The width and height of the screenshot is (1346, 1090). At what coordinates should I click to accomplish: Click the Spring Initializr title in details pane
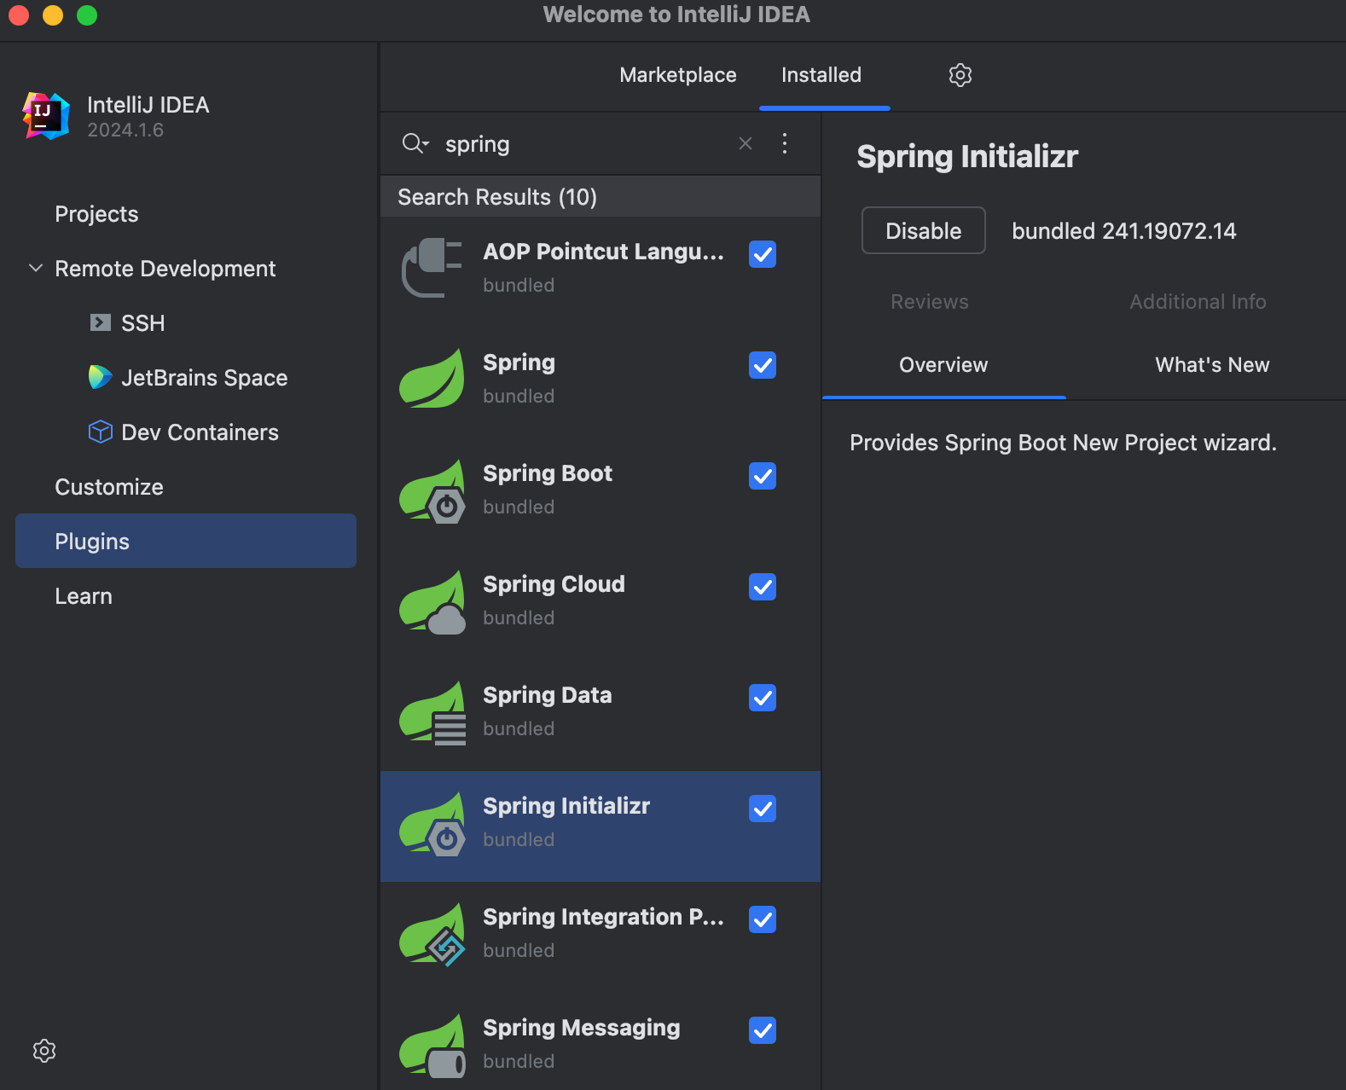pos(967,157)
